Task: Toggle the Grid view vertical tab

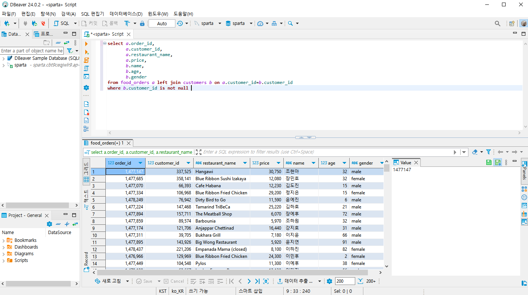Action: (x=86, y=172)
